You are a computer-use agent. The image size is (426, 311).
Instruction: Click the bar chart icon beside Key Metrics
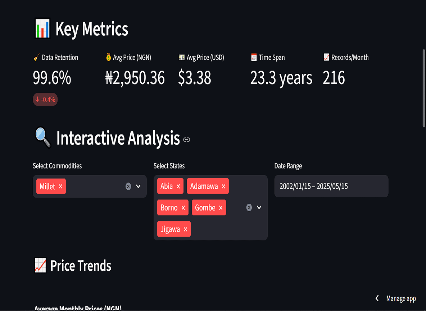(x=42, y=29)
